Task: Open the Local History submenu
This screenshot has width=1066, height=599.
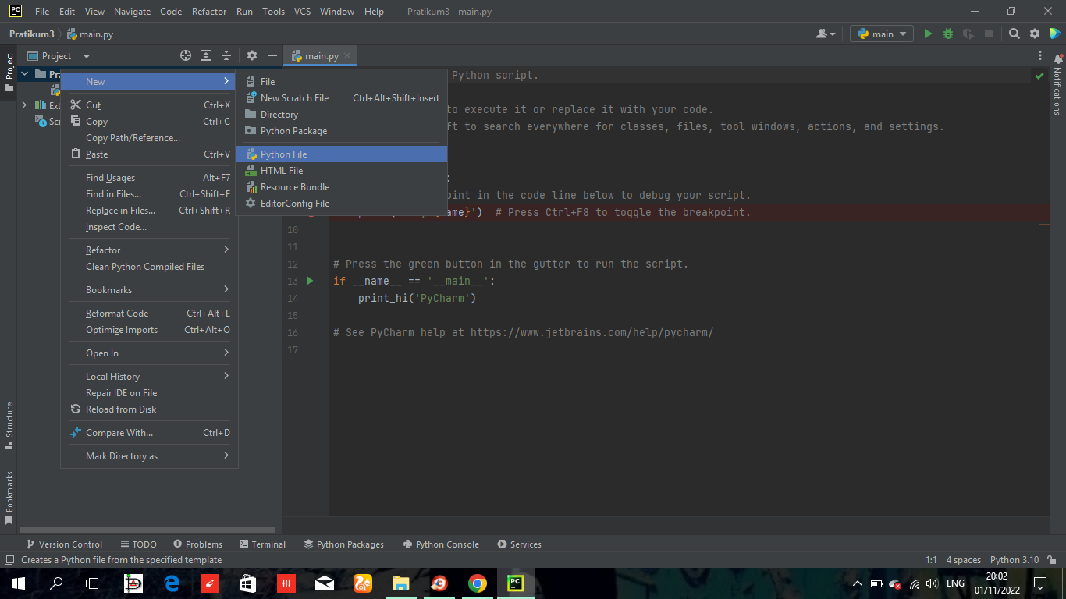Action: [x=149, y=376]
